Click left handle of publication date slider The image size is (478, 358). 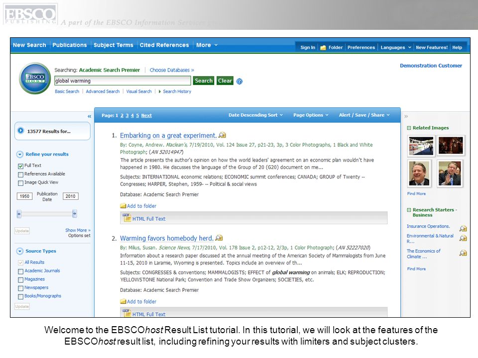tap(19, 214)
